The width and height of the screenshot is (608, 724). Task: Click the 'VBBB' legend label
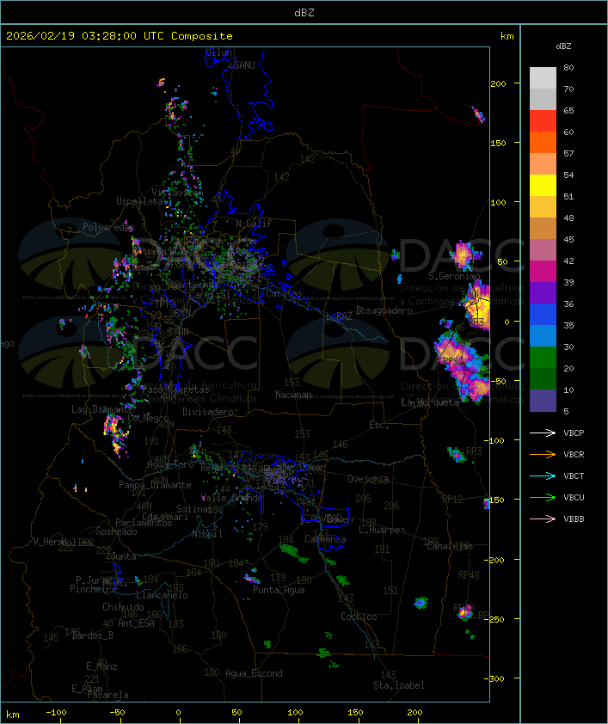click(574, 519)
